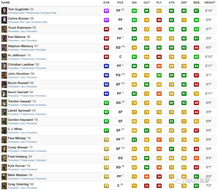Click Throwback Elite link under Tom Gugliotta
The width and height of the screenshot is (217, 190).
pyautogui.click(x=16, y=13)
